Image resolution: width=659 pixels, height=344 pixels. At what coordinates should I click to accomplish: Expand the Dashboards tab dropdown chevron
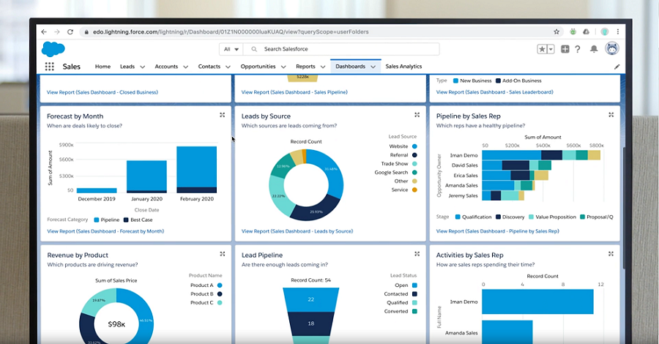[373, 67]
